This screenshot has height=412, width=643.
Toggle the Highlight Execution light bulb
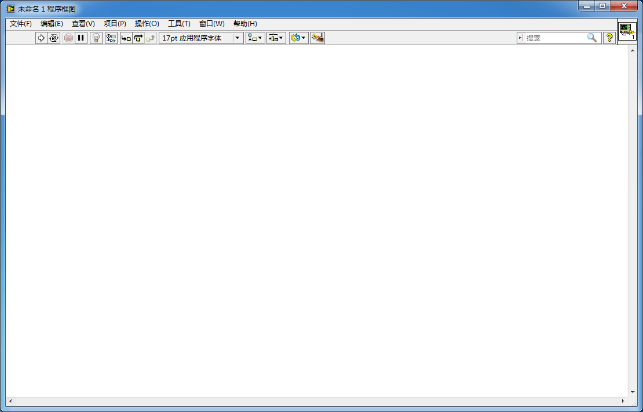click(96, 38)
